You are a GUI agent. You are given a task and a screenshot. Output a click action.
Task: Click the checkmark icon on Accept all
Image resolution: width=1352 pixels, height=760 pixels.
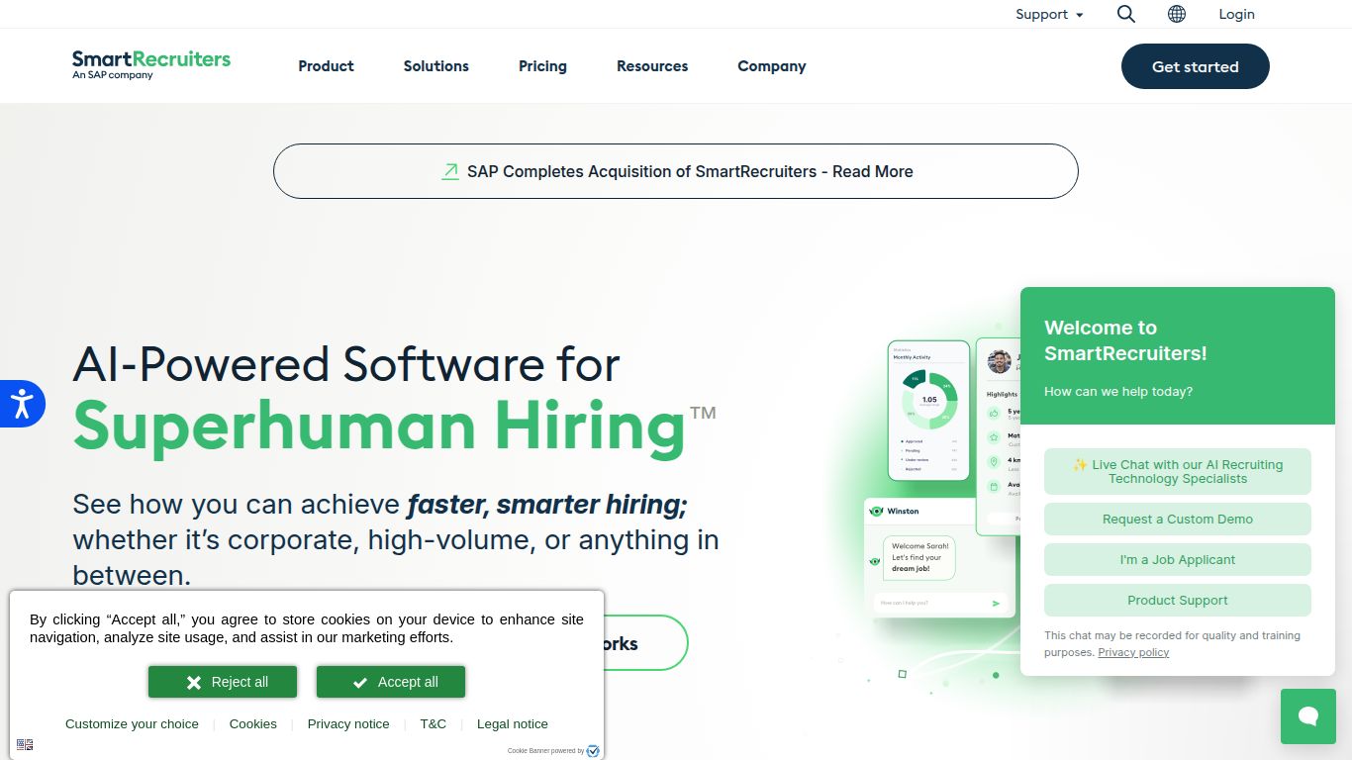click(x=359, y=681)
